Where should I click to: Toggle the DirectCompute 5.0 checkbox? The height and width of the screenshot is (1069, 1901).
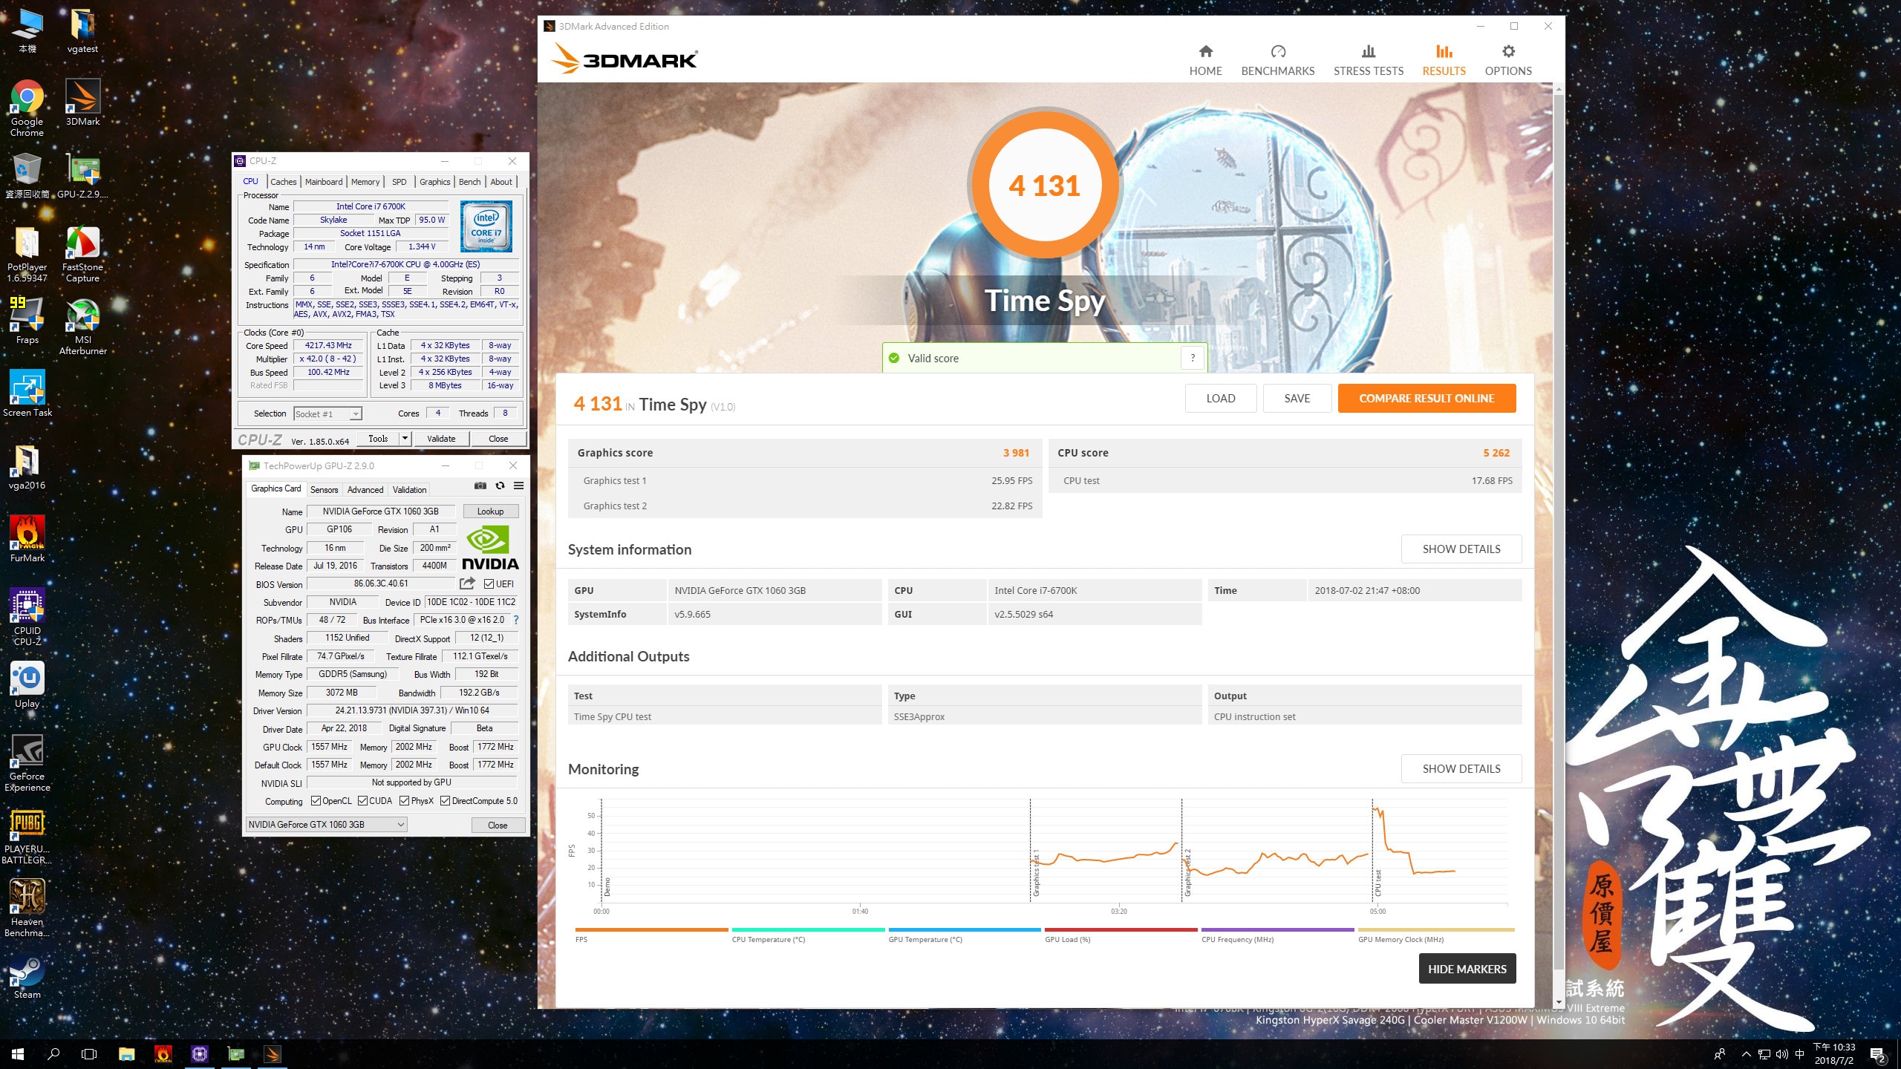click(445, 800)
